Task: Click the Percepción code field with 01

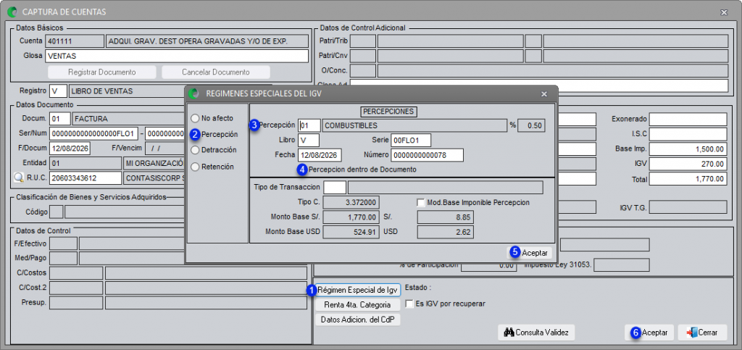Action: [x=309, y=125]
